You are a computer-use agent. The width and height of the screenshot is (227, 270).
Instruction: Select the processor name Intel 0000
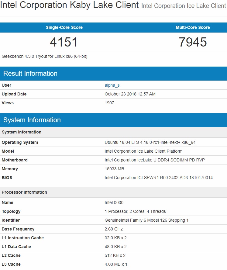[114, 202]
